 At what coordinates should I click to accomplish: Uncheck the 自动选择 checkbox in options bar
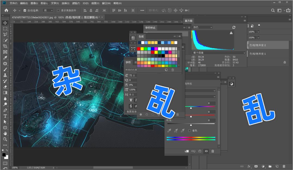[x=24, y=10]
